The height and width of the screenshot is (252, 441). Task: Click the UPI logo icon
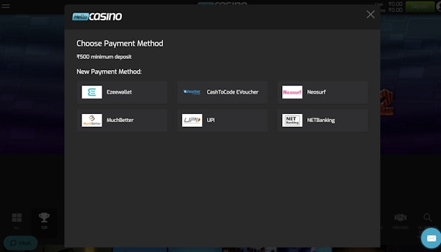pos(192,120)
